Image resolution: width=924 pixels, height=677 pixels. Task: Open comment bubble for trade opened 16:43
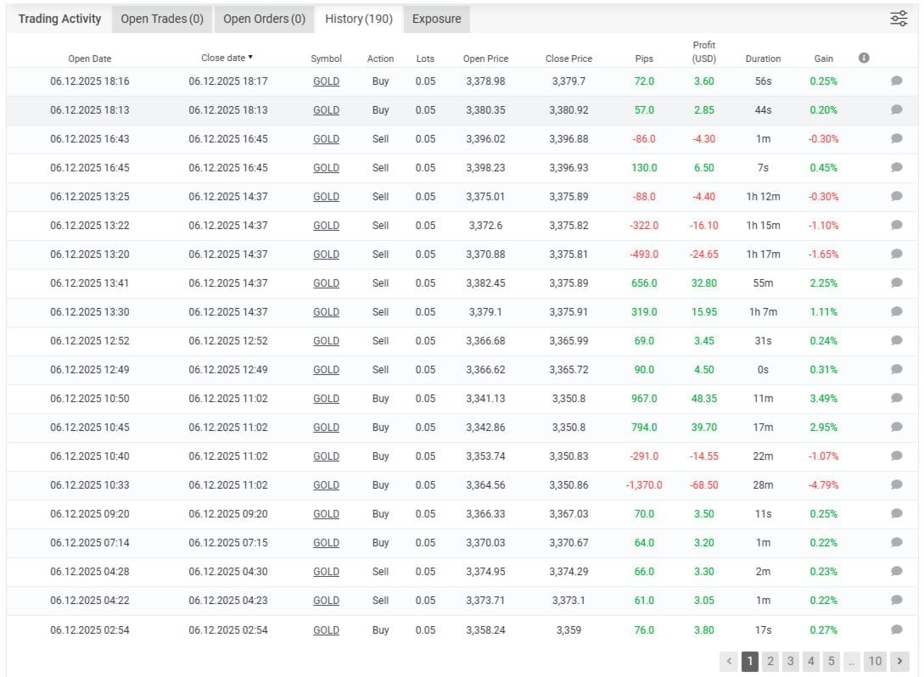897,138
